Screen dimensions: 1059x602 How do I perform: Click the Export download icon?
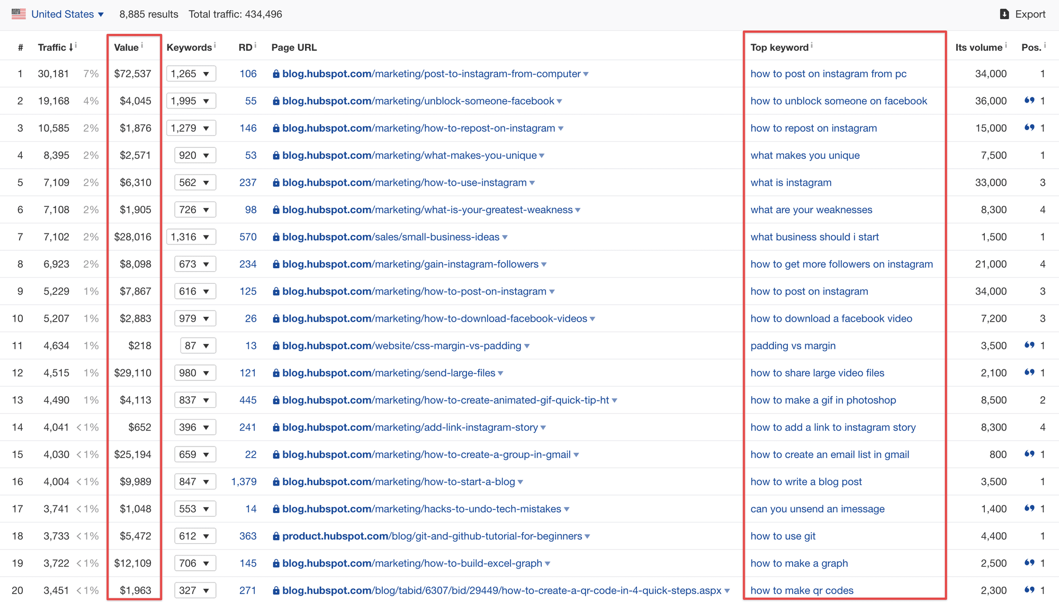click(1004, 14)
